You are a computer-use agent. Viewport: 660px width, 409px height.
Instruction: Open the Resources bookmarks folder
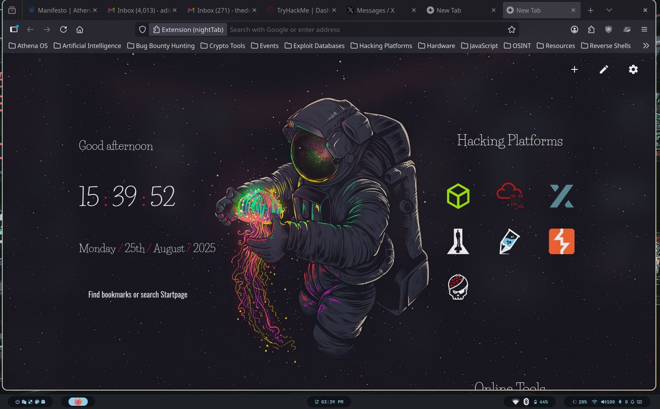[556, 46]
